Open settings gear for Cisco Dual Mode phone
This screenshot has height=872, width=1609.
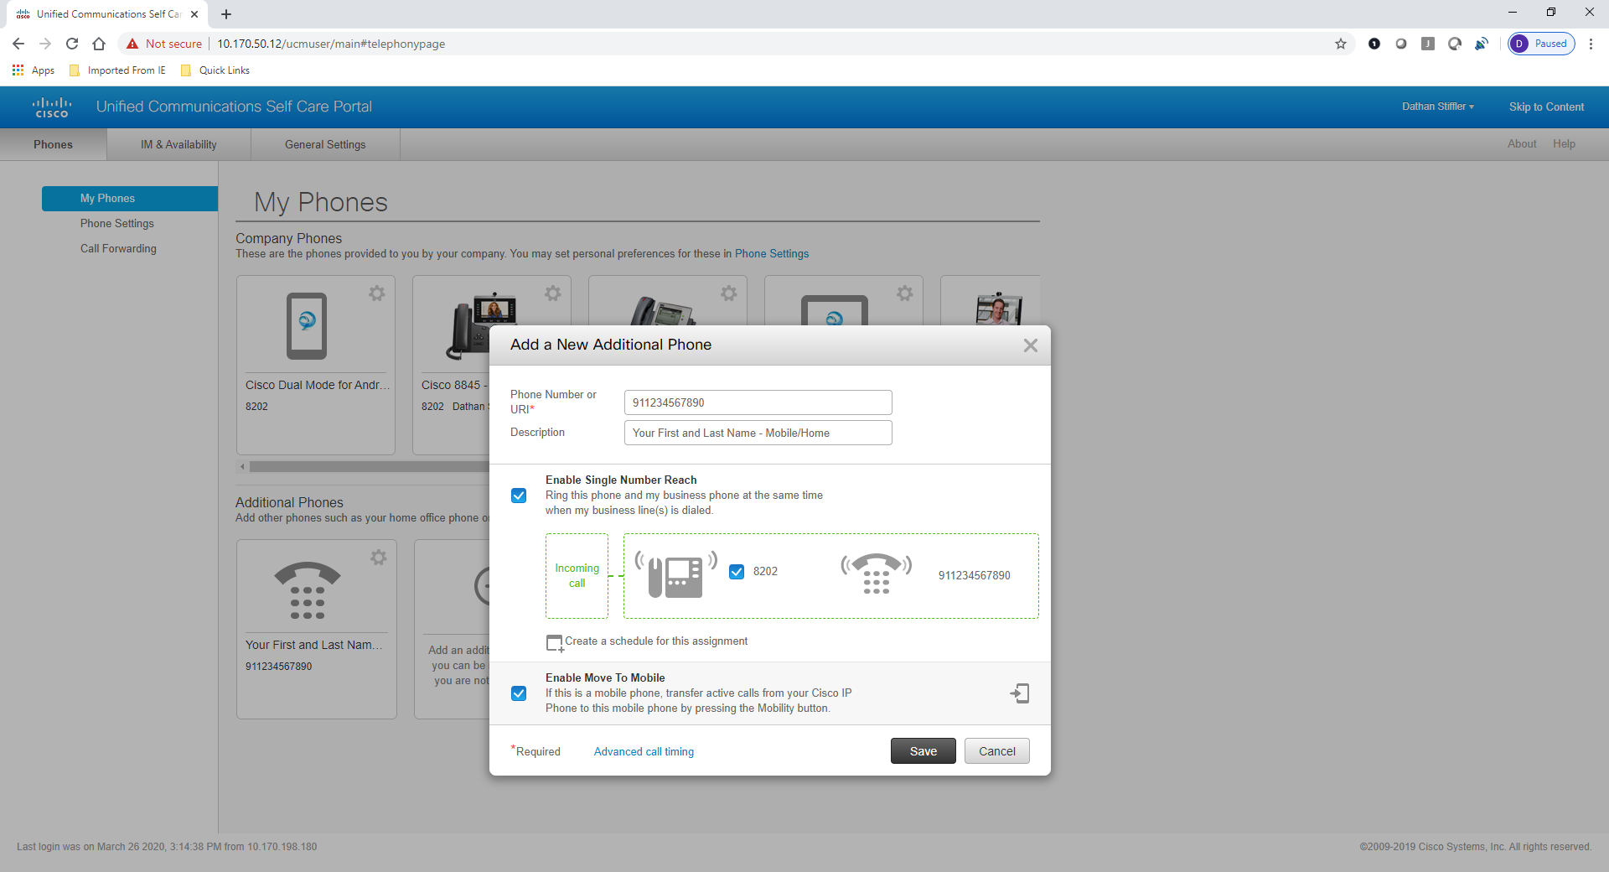click(x=377, y=293)
